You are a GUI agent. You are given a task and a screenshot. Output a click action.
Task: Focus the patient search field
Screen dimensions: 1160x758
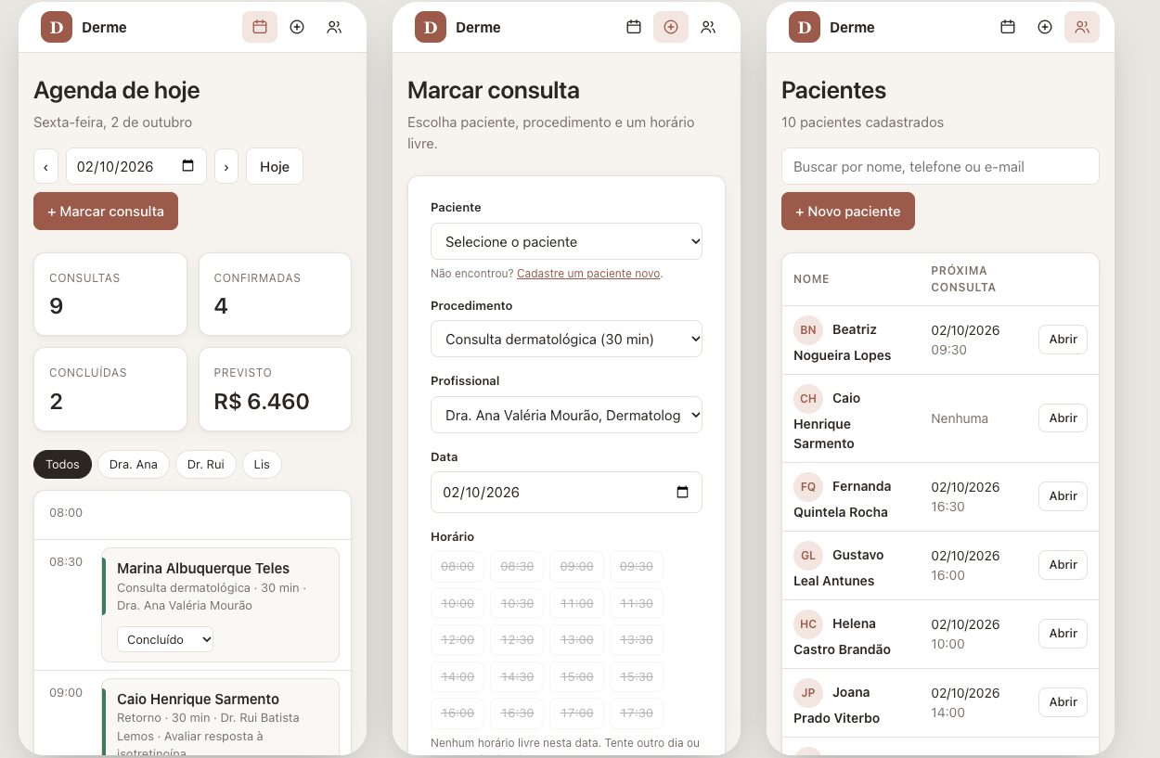pos(940,167)
